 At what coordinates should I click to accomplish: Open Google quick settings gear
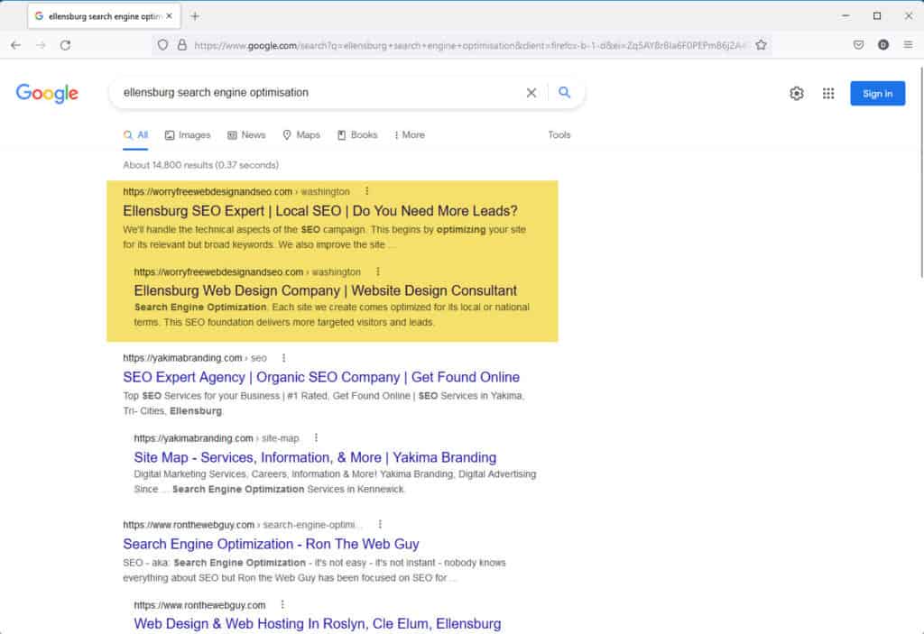click(797, 93)
